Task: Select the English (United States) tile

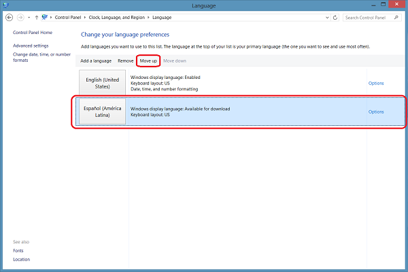Action: coord(102,82)
